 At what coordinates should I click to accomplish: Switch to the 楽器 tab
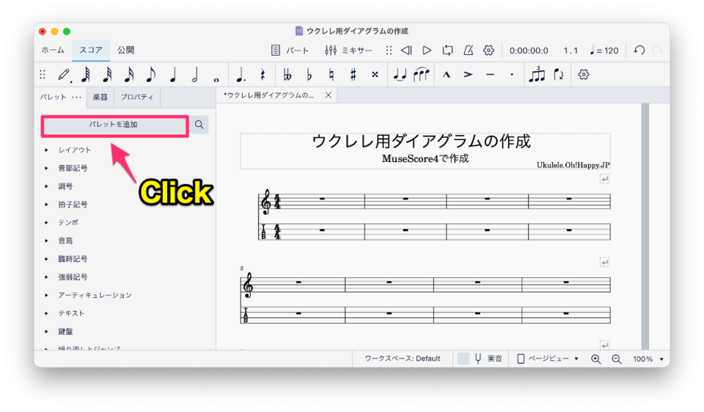100,98
